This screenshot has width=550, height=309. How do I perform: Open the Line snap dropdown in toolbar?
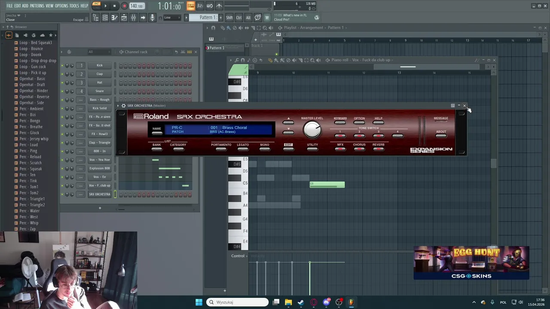click(172, 18)
